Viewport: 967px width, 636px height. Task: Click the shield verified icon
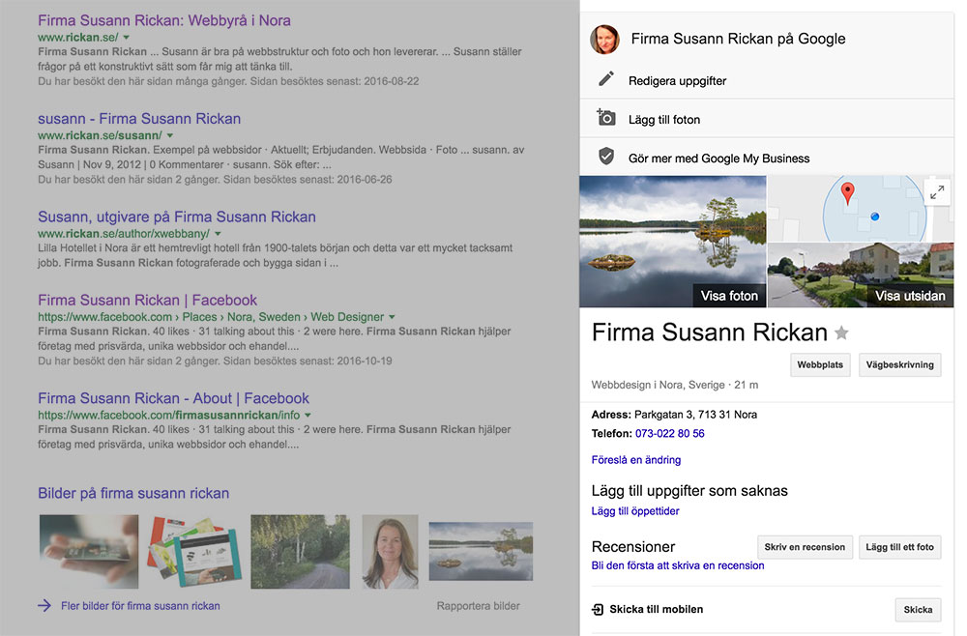pos(606,157)
